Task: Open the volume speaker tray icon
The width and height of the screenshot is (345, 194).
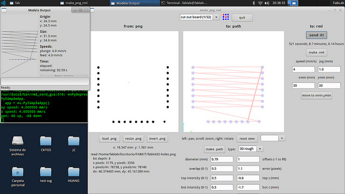Action: (267, 3)
